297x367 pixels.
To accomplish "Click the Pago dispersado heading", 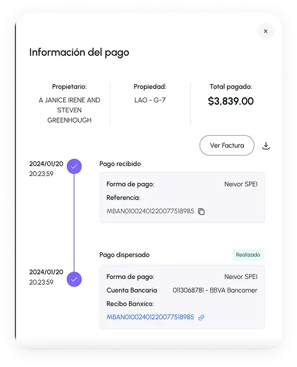I will 125,255.
